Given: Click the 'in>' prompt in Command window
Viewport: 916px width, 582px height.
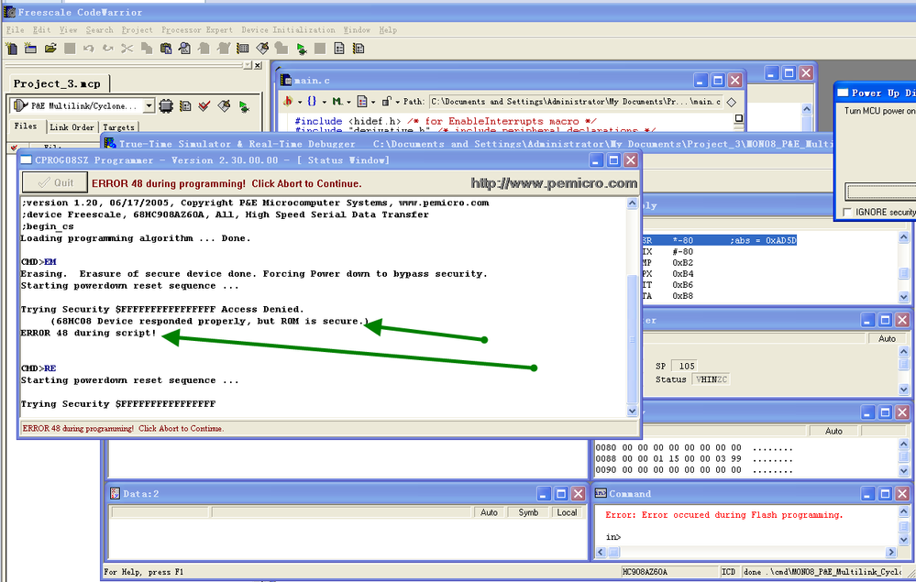Looking at the screenshot, I should (x=613, y=537).
